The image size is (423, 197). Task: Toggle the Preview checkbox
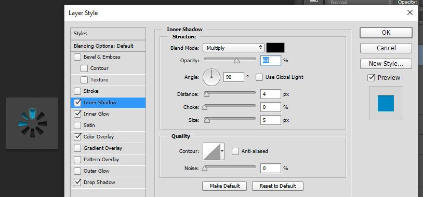coord(371,78)
